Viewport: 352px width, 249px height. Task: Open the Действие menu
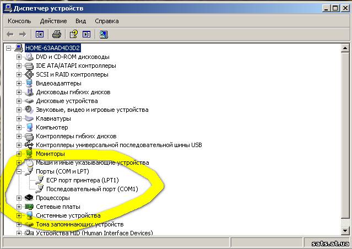tap(53, 21)
